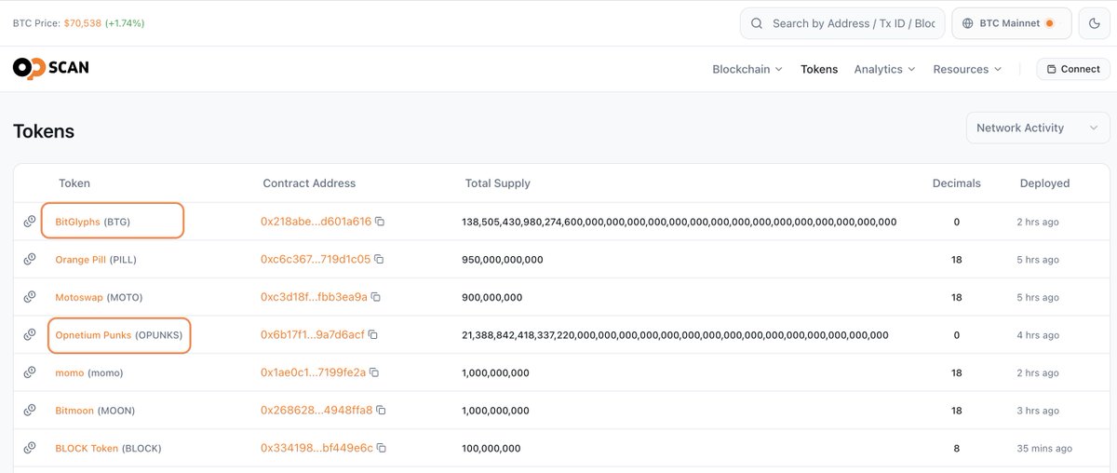
Task: Open contract address 0x218abe...d601a616
Action: 316,222
